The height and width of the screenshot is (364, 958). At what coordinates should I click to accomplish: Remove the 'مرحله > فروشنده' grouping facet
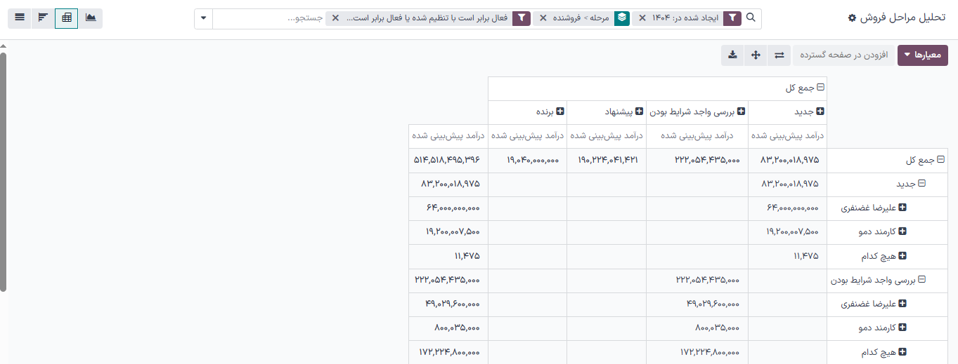(543, 18)
